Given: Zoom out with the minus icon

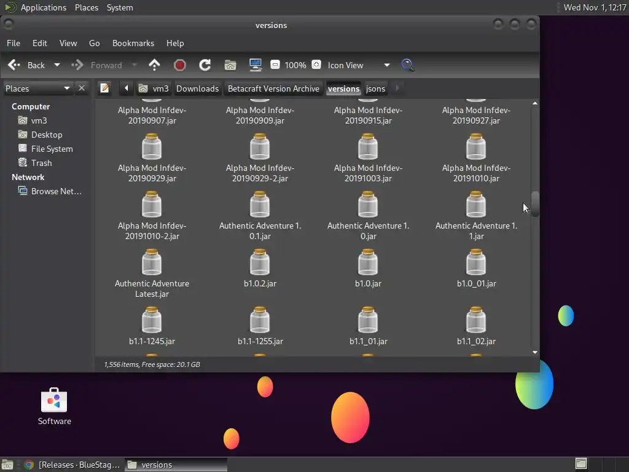Looking at the screenshot, I should click(x=275, y=65).
